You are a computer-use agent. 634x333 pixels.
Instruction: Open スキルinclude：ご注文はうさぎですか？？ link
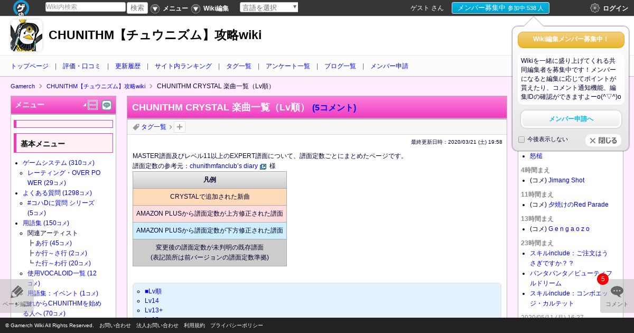pyautogui.click(x=569, y=258)
